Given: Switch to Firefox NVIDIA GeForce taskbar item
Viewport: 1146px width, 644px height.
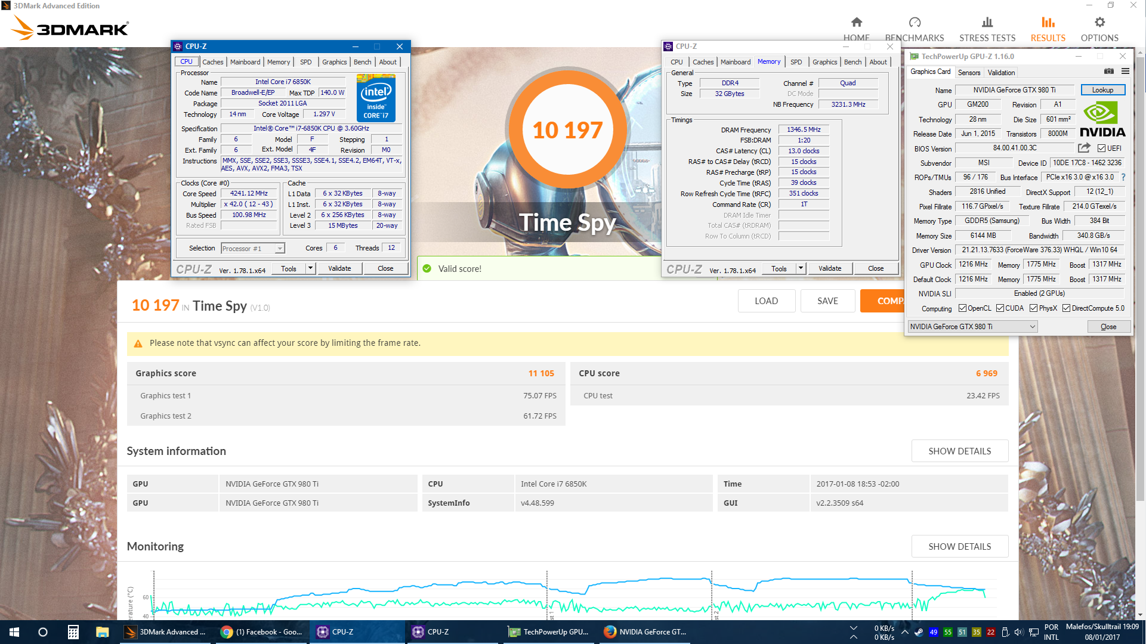Looking at the screenshot, I should pyautogui.click(x=645, y=632).
